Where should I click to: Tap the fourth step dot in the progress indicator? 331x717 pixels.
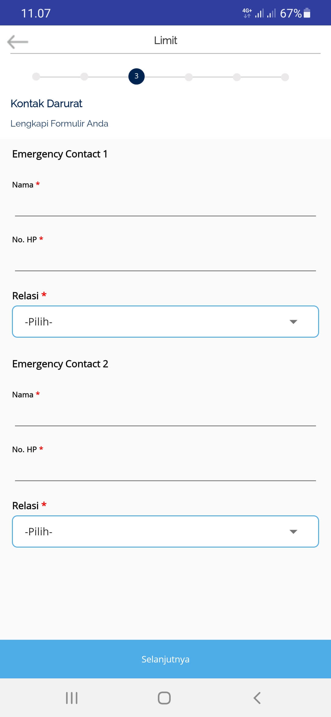click(x=189, y=77)
